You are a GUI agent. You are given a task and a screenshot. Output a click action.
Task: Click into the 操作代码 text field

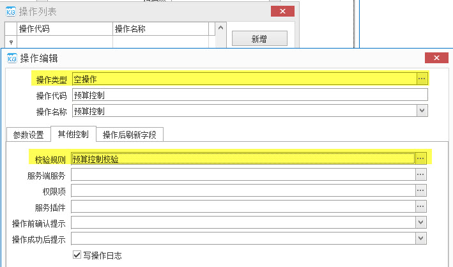tap(249, 95)
